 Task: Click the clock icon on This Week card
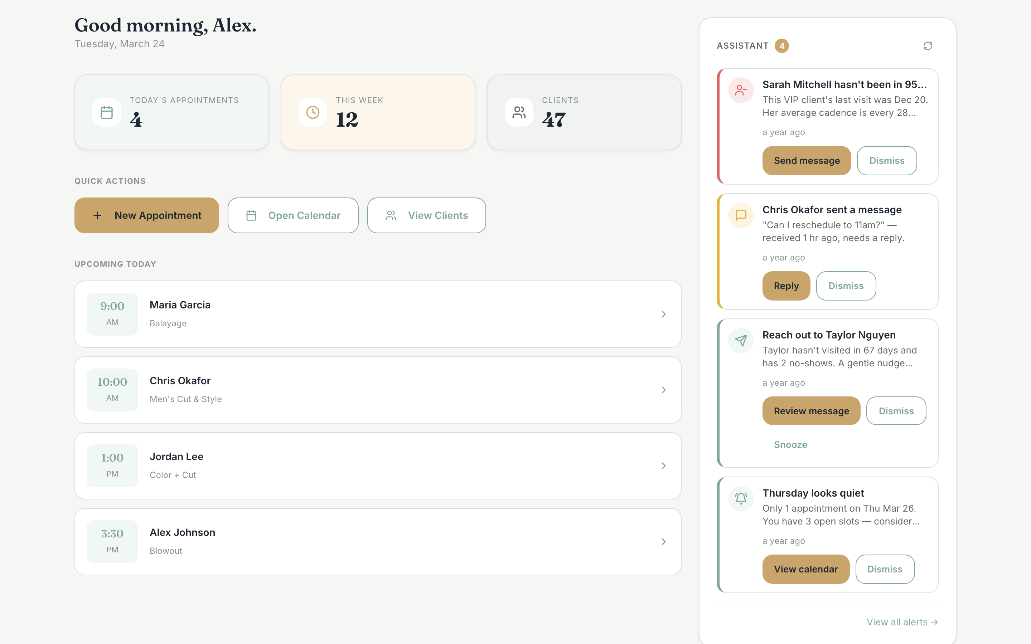pyautogui.click(x=312, y=112)
